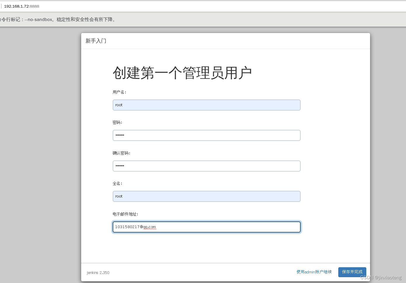Click the 全名 full name field

click(206, 196)
